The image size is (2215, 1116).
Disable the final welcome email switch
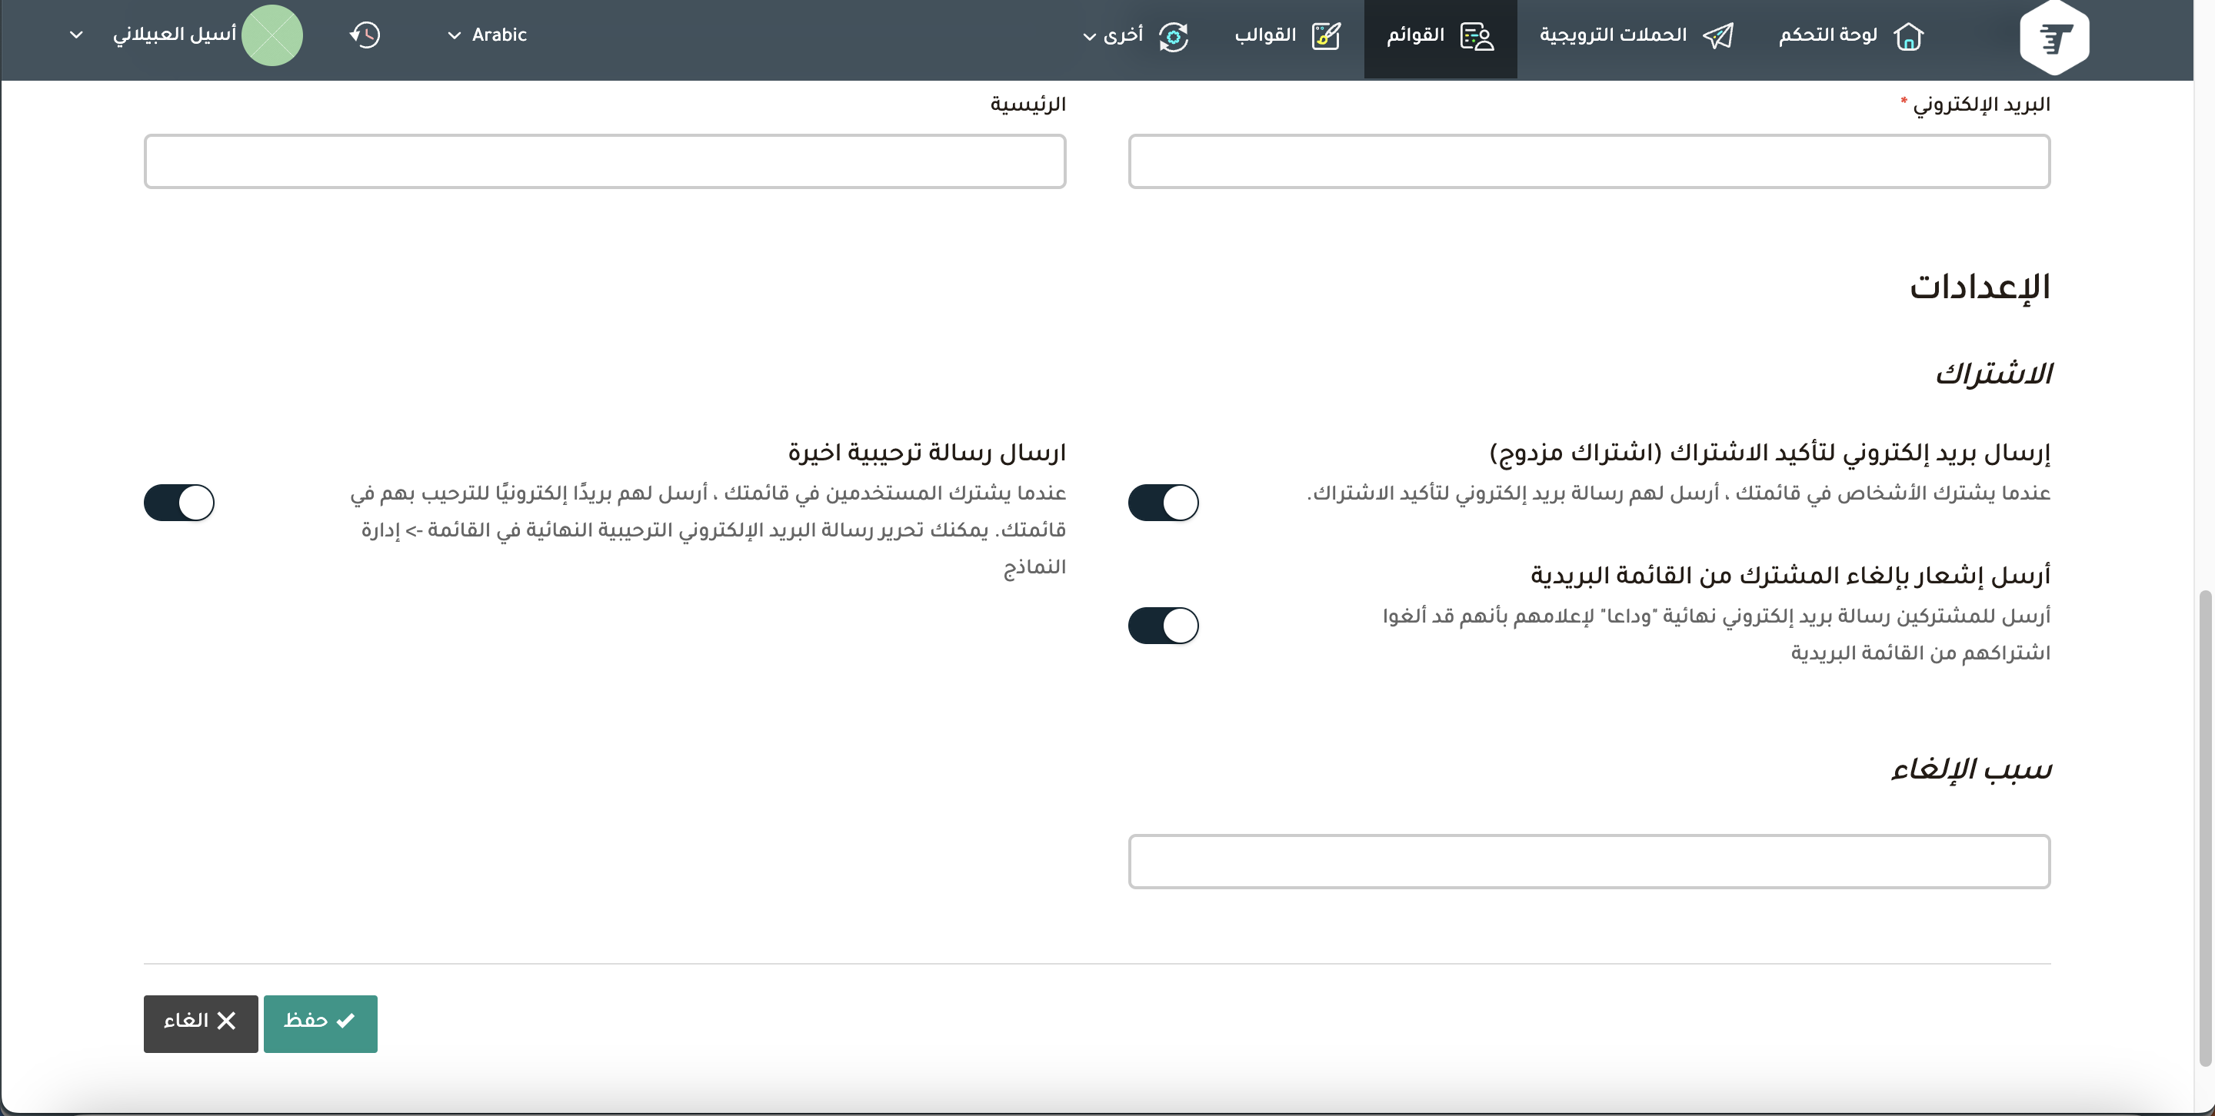click(x=179, y=503)
